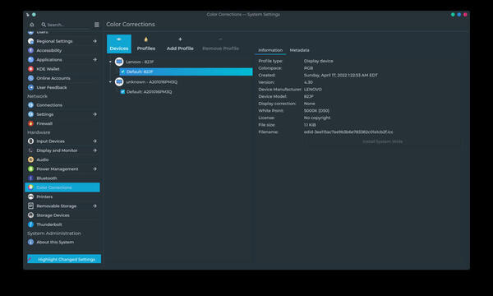The width and height of the screenshot is (493, 296).
Task: Open the Display and Monitor icon
Action: tap(31, 150)
